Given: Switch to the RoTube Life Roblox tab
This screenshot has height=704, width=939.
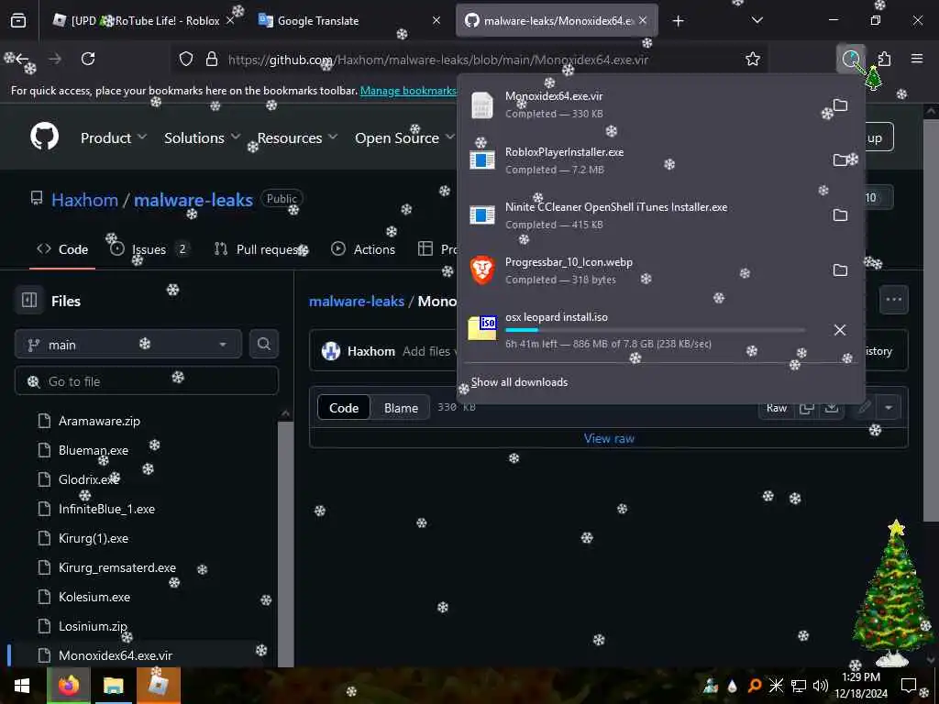Looking at the screenshot, I should pyautogui.click(x=143, y=20).
